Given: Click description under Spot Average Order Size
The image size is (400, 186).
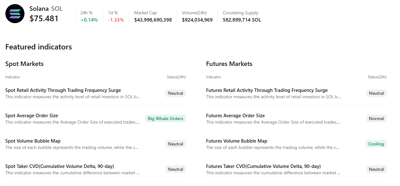Looking at the screenshot, I should pos(72,122).
